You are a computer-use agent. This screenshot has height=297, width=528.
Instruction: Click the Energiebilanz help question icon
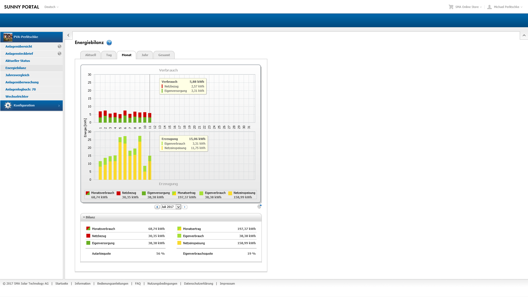(109, 43)
